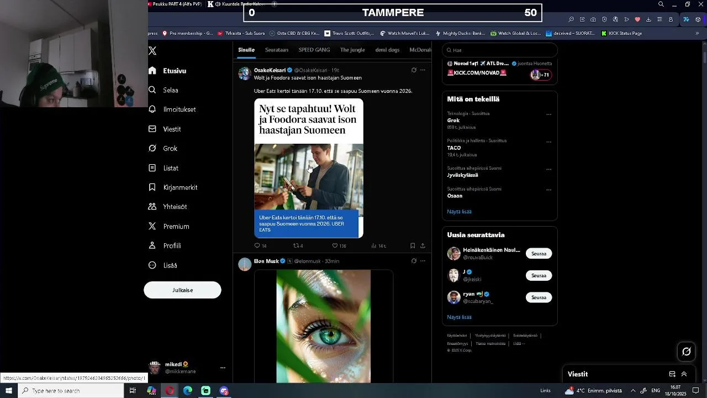Click the Julkaise post button
This screenshot has width=707, height=398.
[x=182, y=290]
